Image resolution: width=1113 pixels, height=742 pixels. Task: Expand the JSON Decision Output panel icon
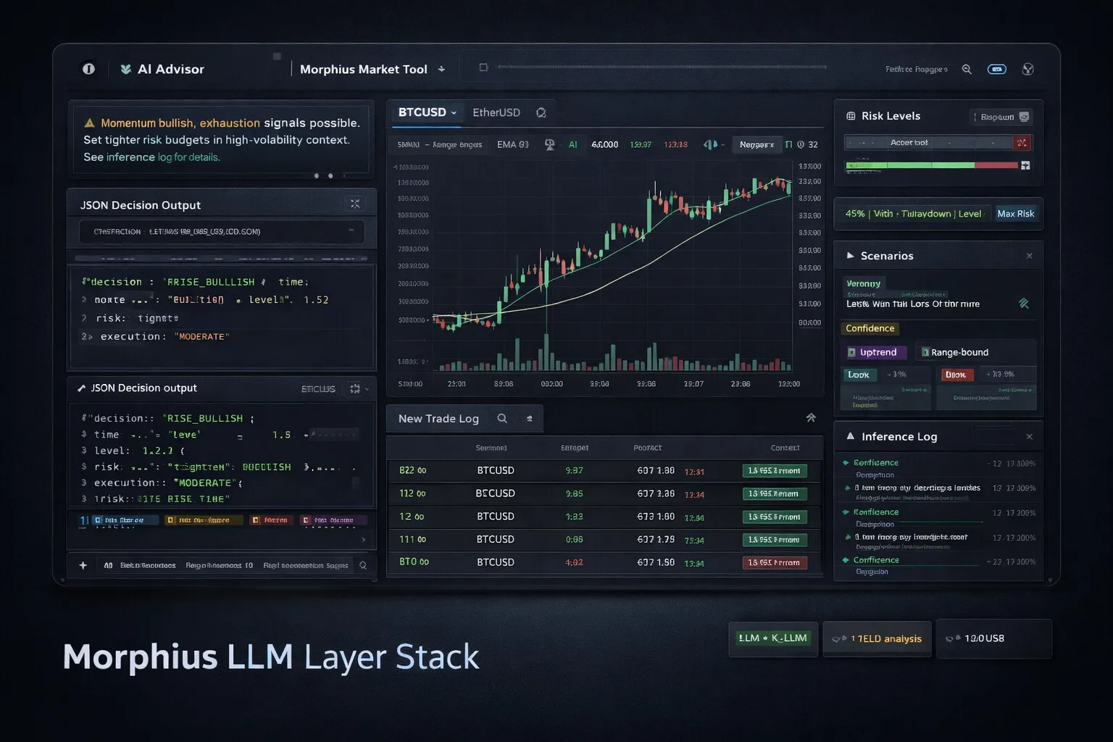point(356,204)
